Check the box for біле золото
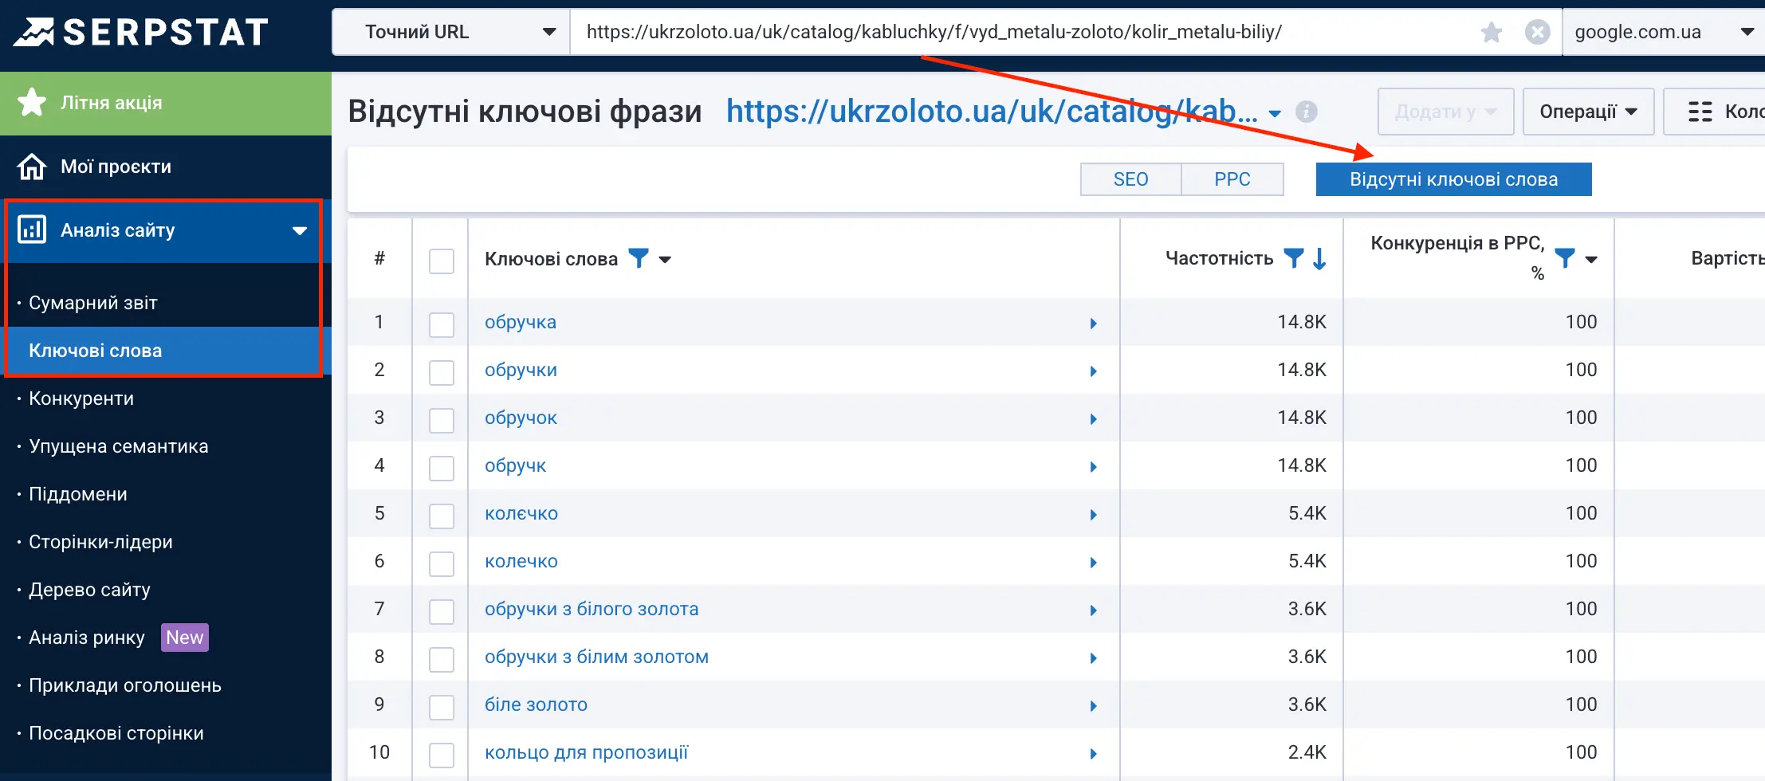Viewport: 1765px width, 781px height. click(442, 707)
